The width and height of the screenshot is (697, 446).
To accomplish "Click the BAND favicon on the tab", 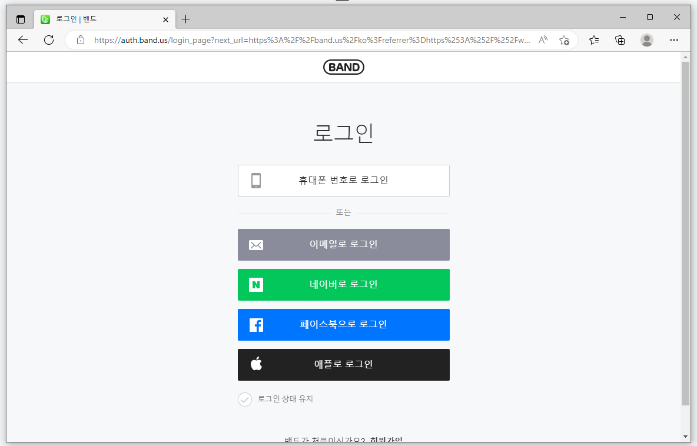I will click(x=45, y=19).
